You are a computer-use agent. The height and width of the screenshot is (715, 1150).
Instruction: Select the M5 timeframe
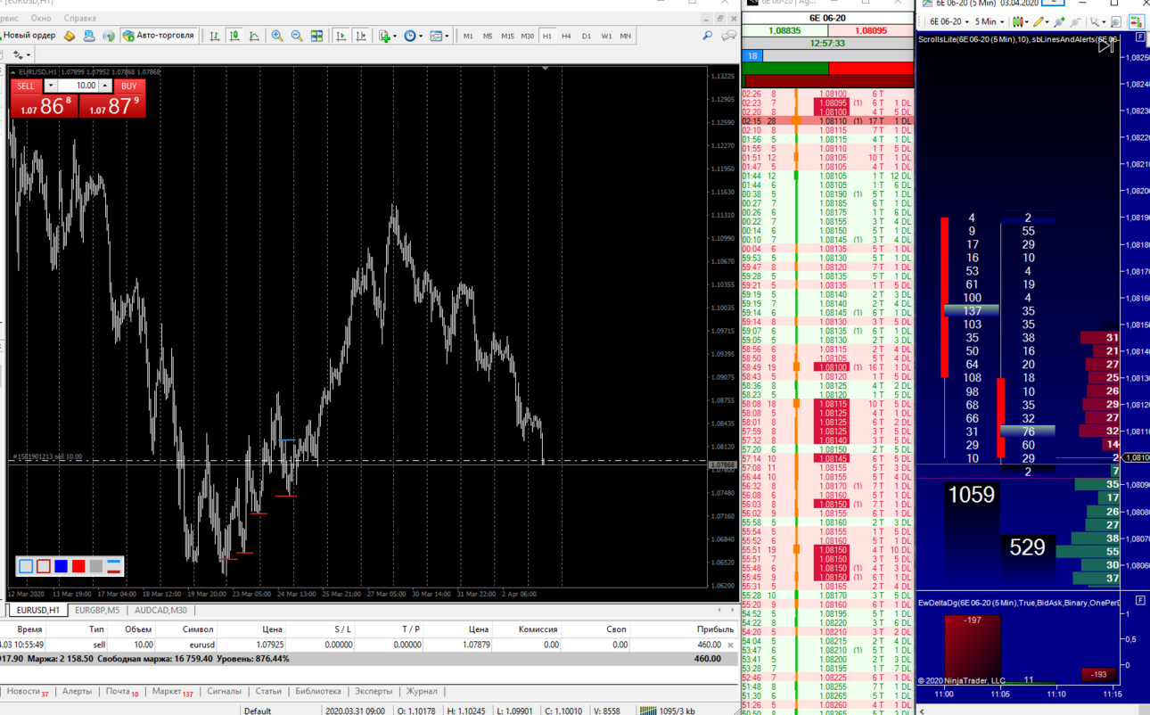click(x=487, y=36)
